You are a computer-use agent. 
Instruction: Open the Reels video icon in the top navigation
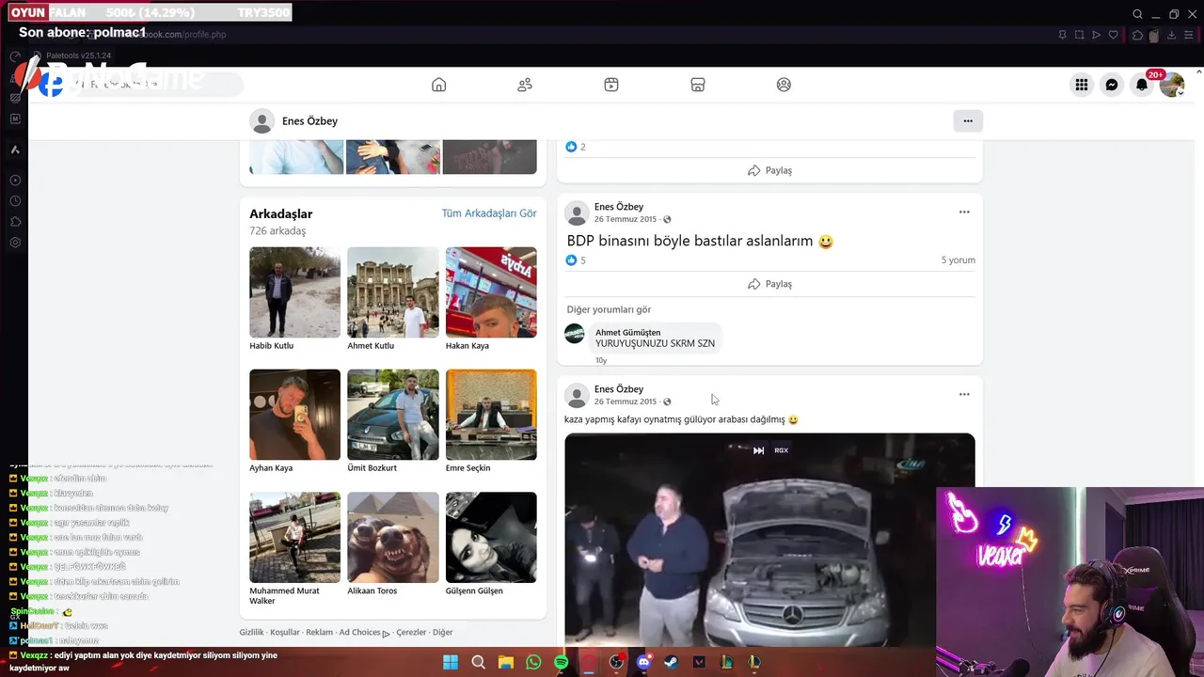[x=611, y=85]
